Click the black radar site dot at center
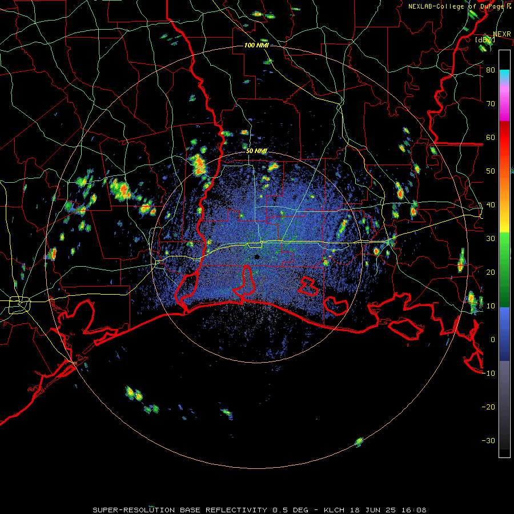Image resolution: width=514 pixels, height=514 pixels. click(257, 256)
